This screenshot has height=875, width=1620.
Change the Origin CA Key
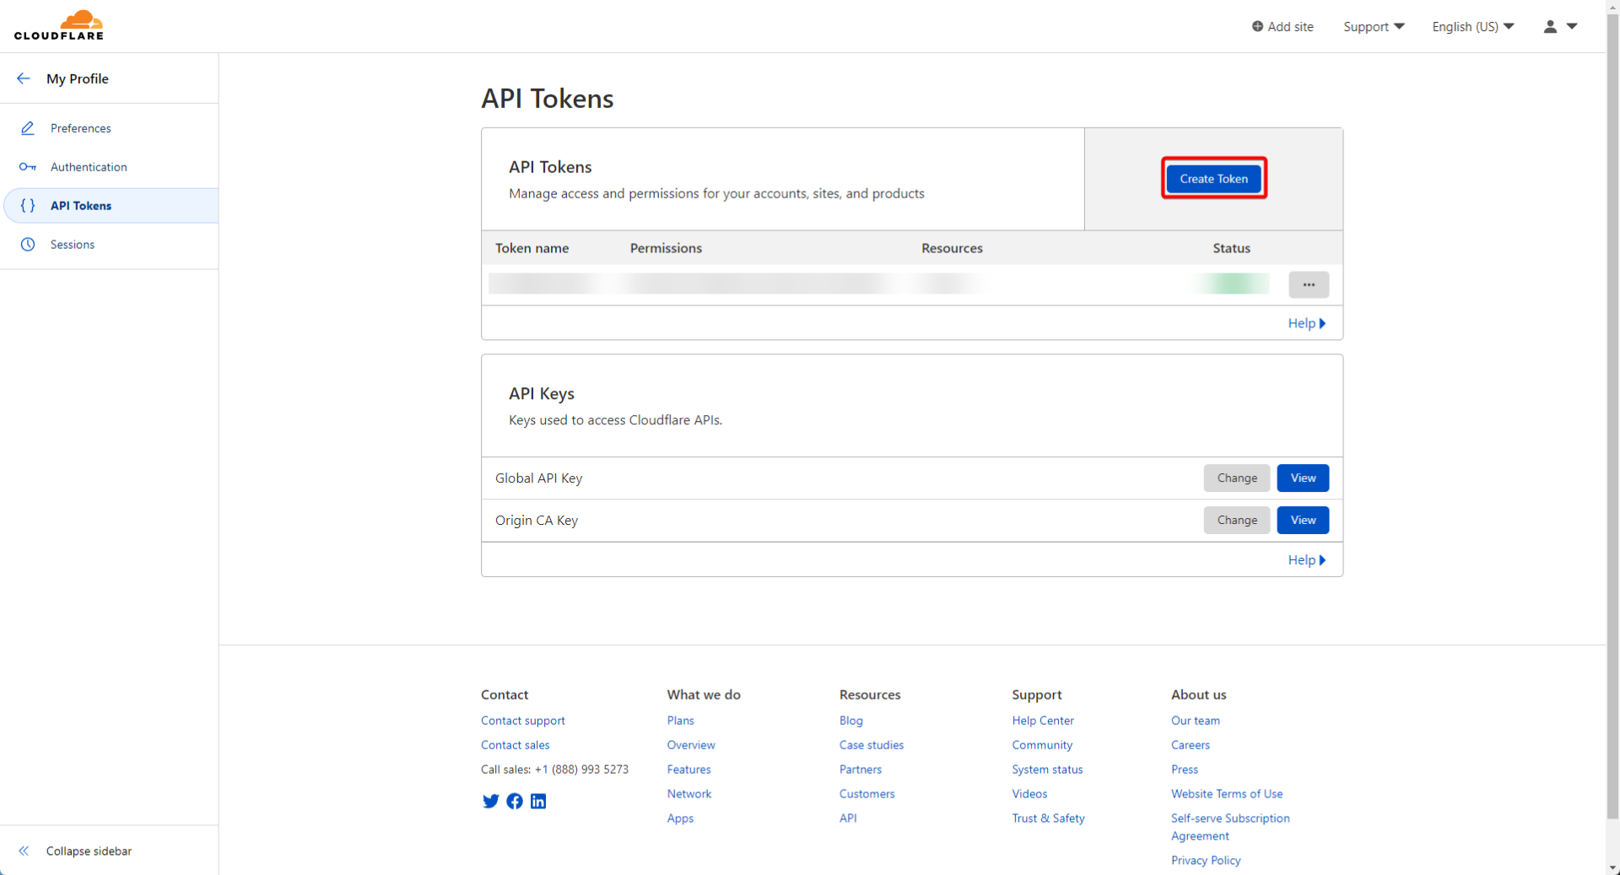point(1236,521)
